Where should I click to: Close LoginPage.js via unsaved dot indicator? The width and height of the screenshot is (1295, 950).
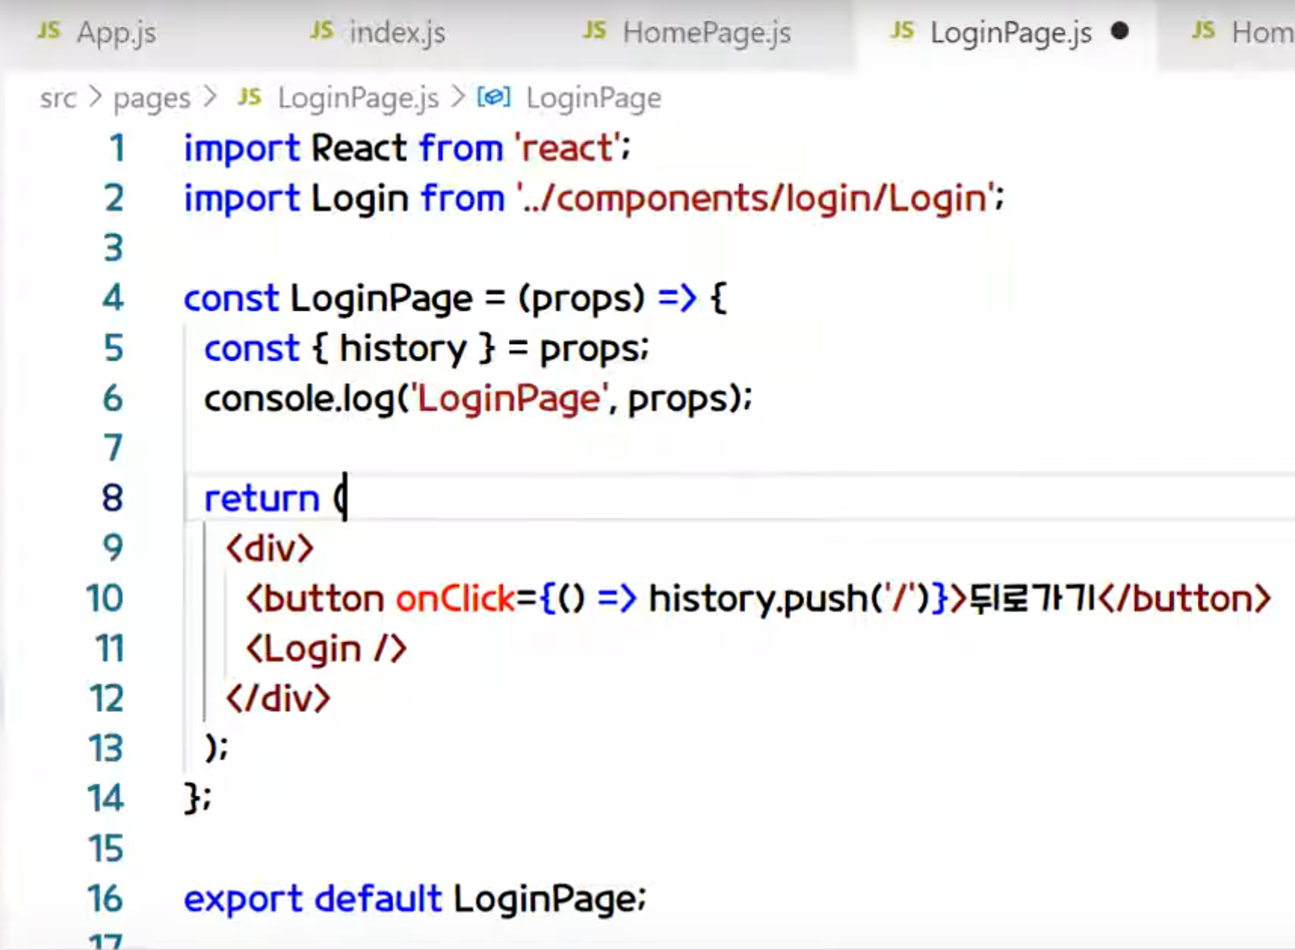click(x=1120, y=31)
